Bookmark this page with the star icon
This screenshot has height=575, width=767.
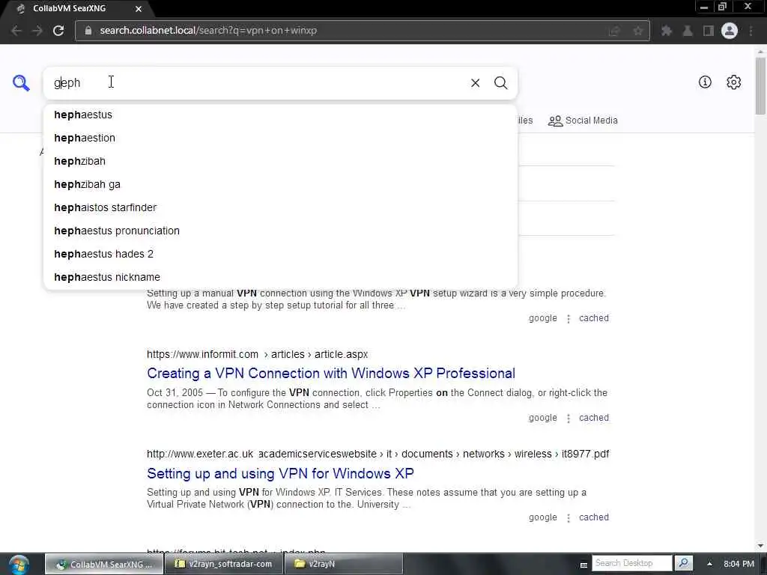tap(638, 31)
